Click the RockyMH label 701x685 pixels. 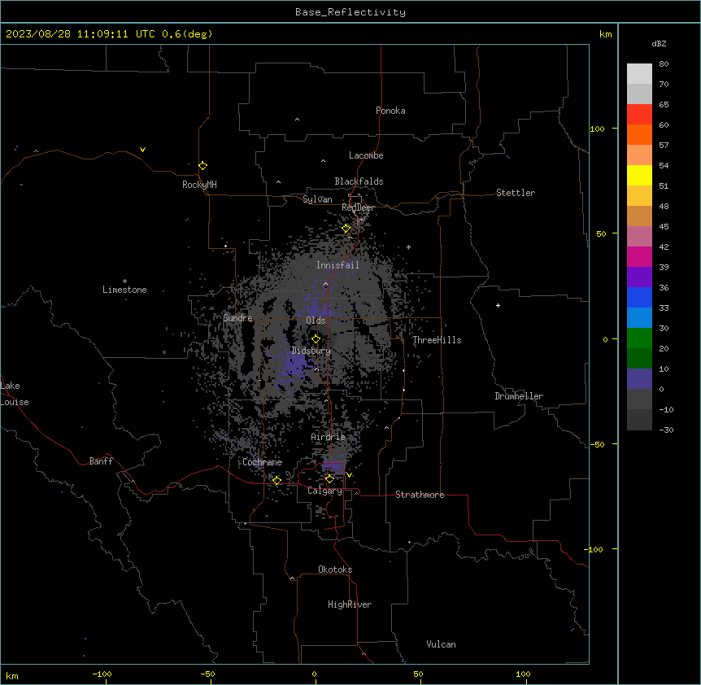click(199, 185)
